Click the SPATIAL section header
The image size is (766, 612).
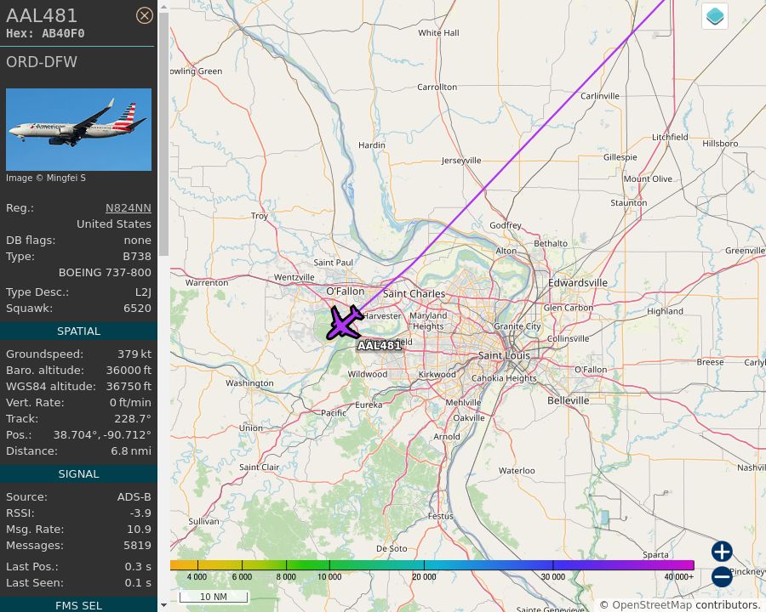tap(78, 331)
